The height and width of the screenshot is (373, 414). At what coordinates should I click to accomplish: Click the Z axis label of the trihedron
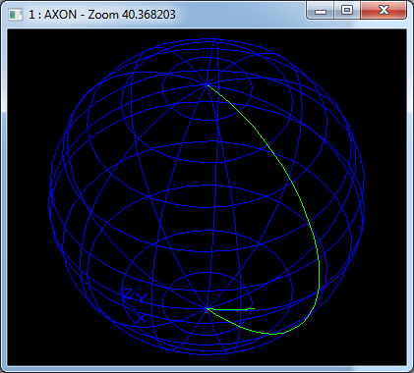tap(127, 294)
